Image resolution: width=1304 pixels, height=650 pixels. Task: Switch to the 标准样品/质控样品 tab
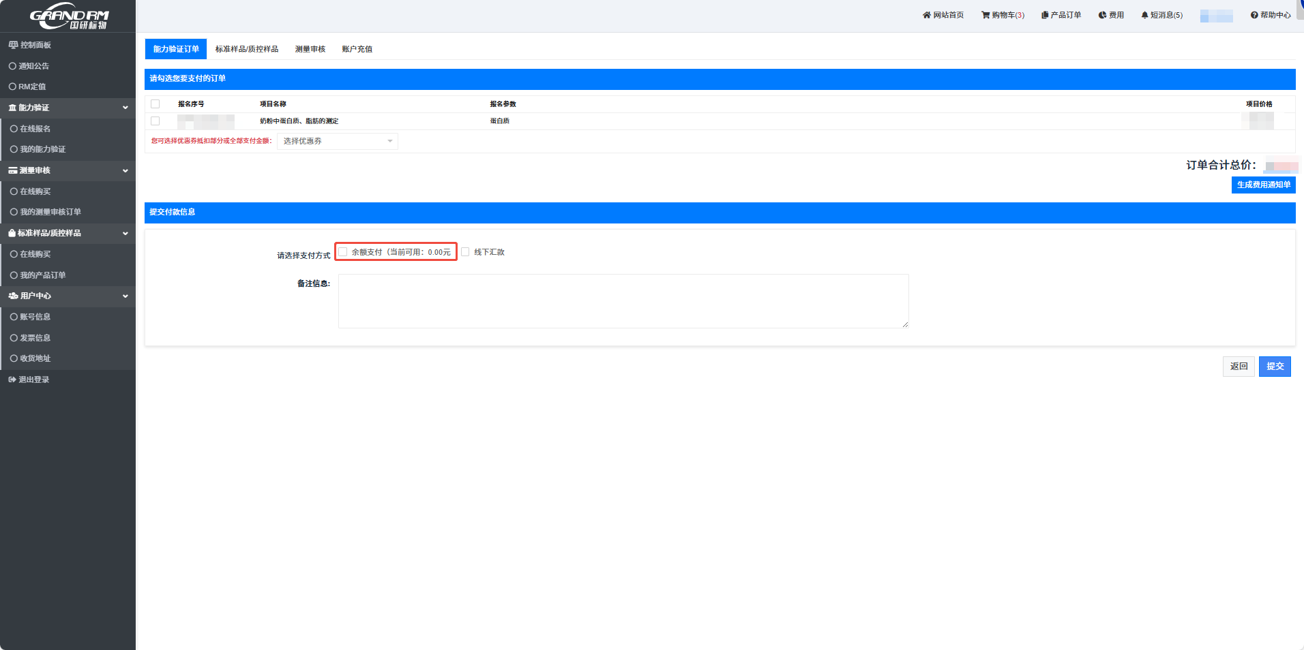click(246, 49)
